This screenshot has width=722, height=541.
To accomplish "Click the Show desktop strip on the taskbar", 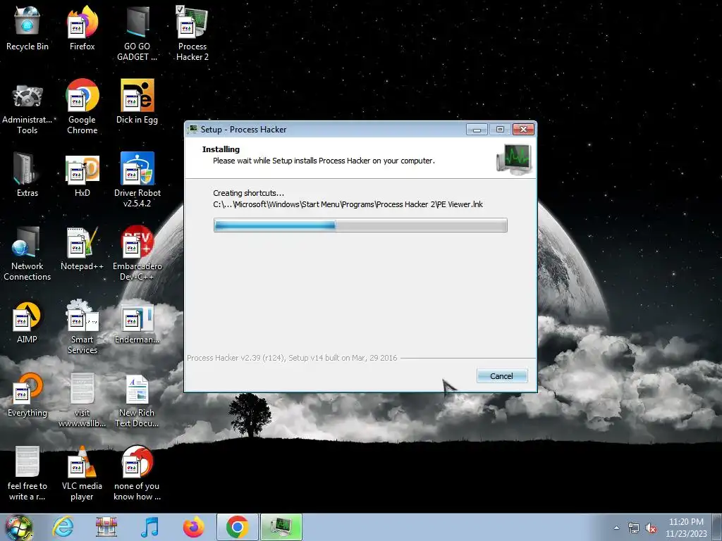I will 718,527.
